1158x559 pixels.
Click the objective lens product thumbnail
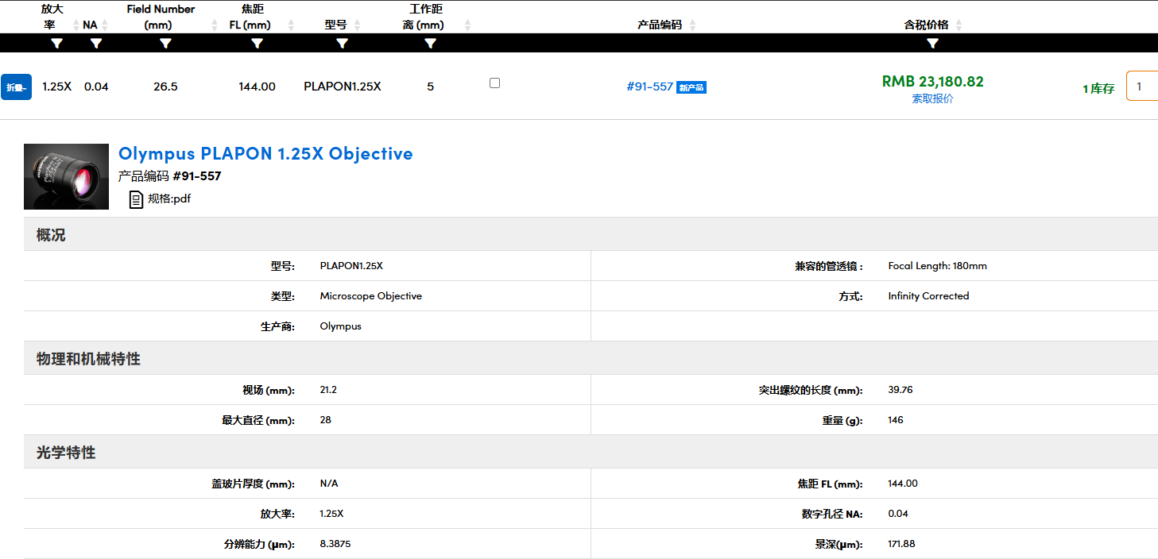pyautogui.click(x=66, y=176)
